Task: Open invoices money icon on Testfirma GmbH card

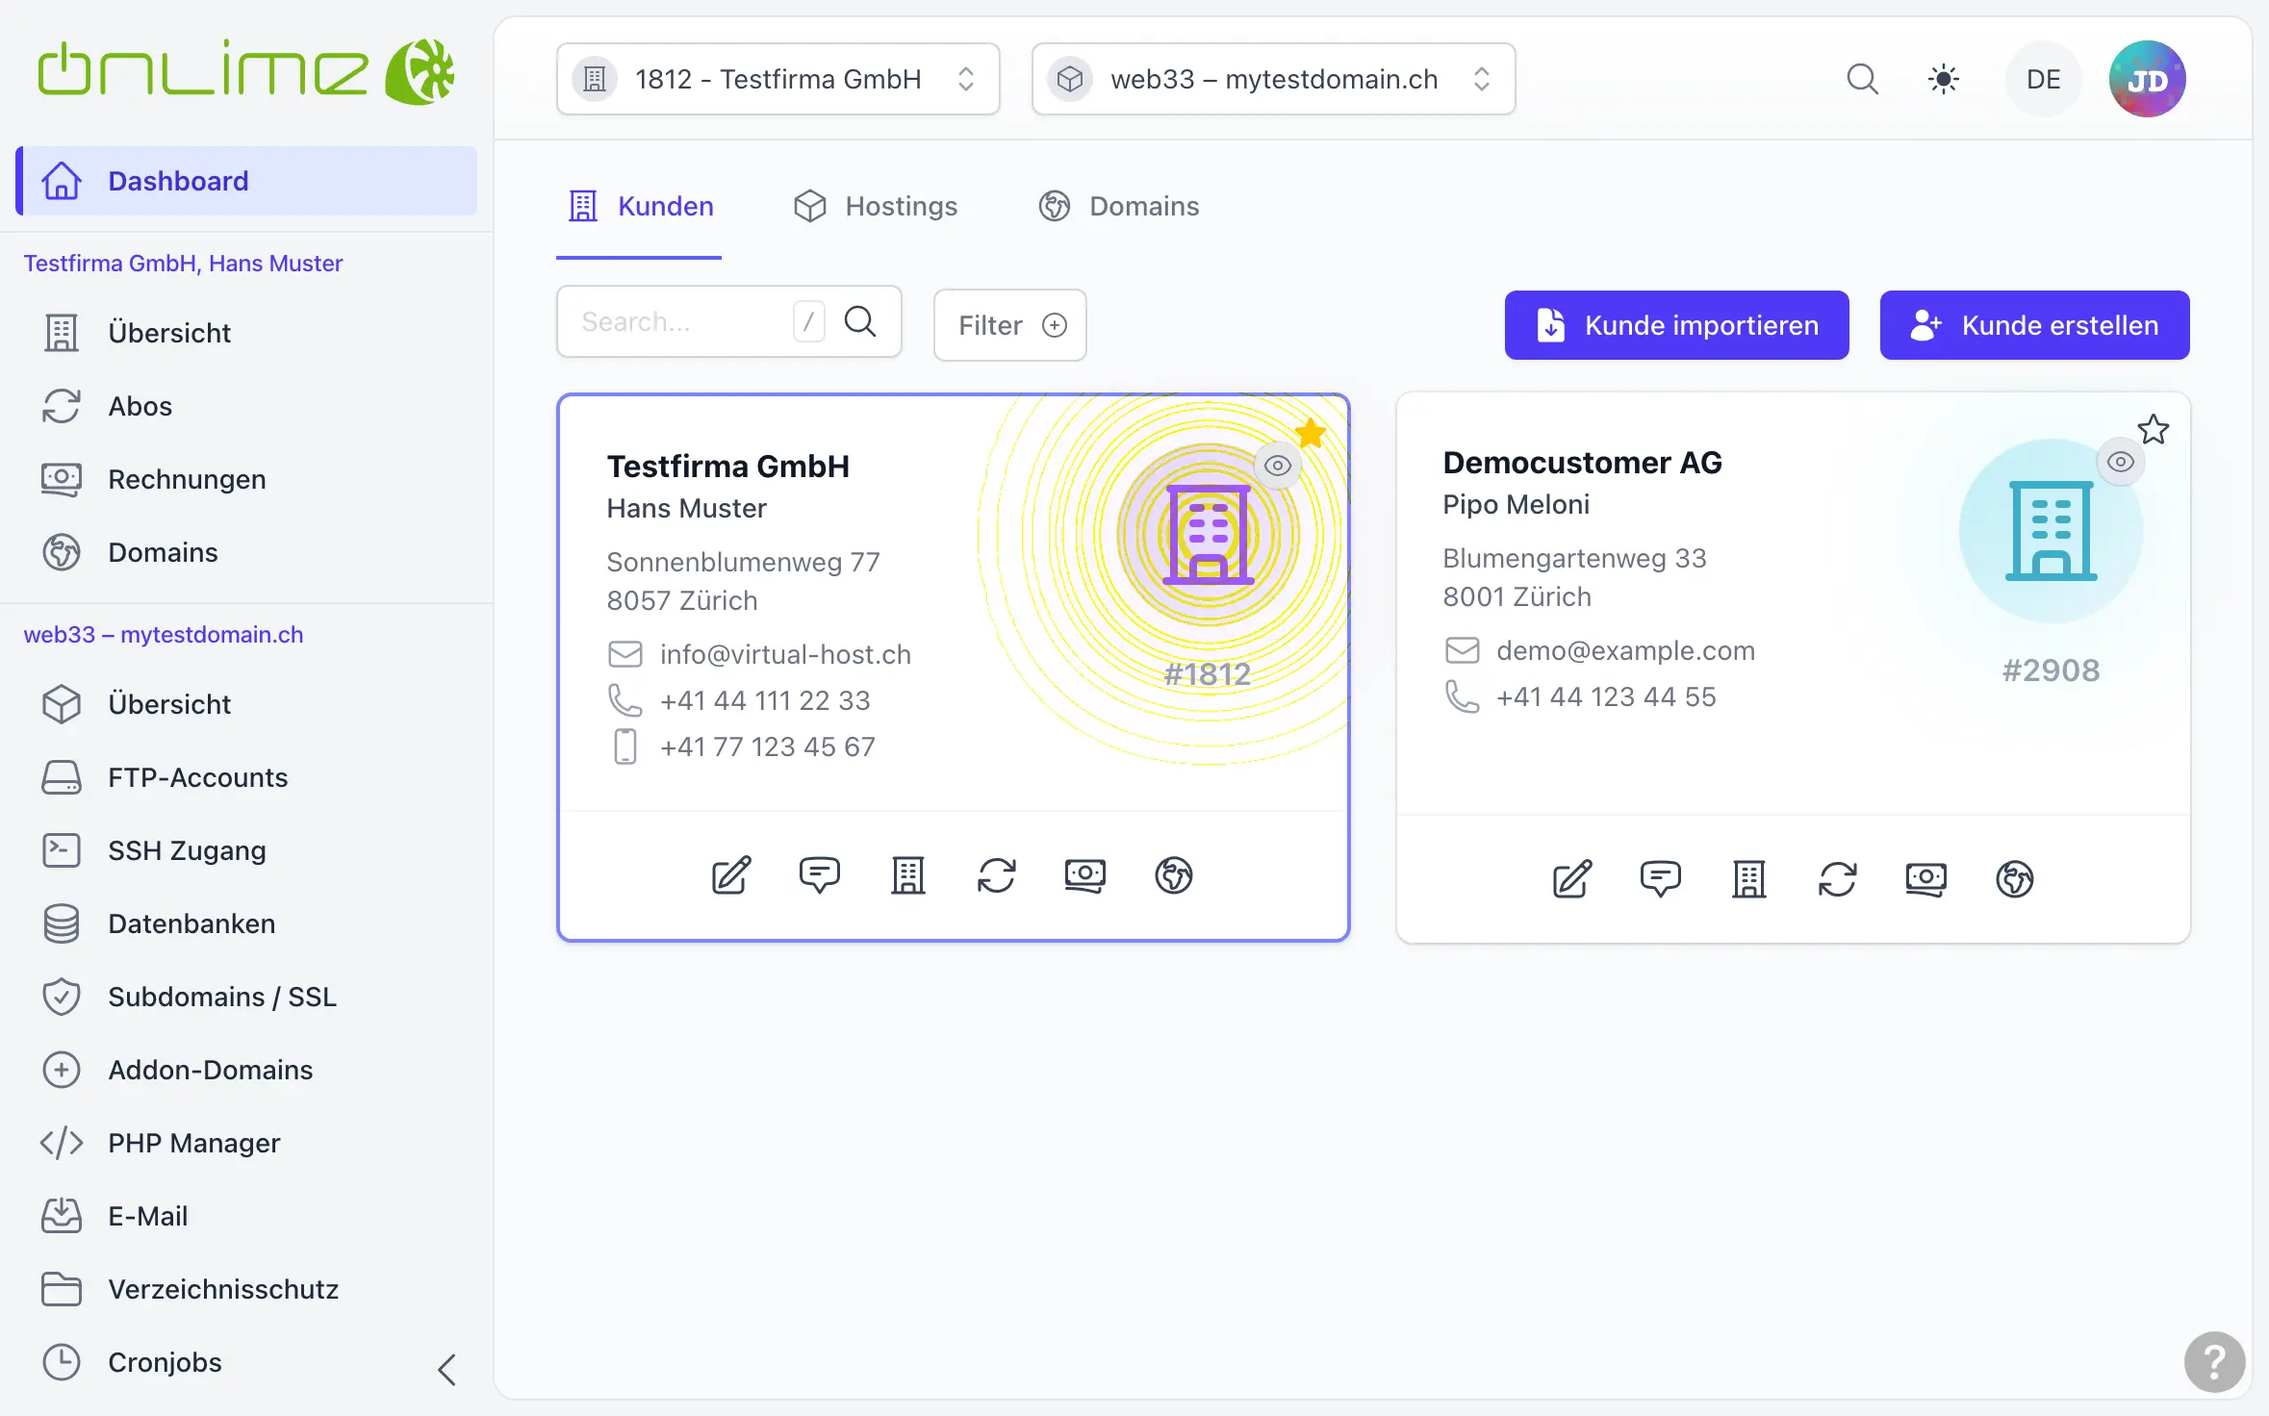Action: click(1085, 875)
